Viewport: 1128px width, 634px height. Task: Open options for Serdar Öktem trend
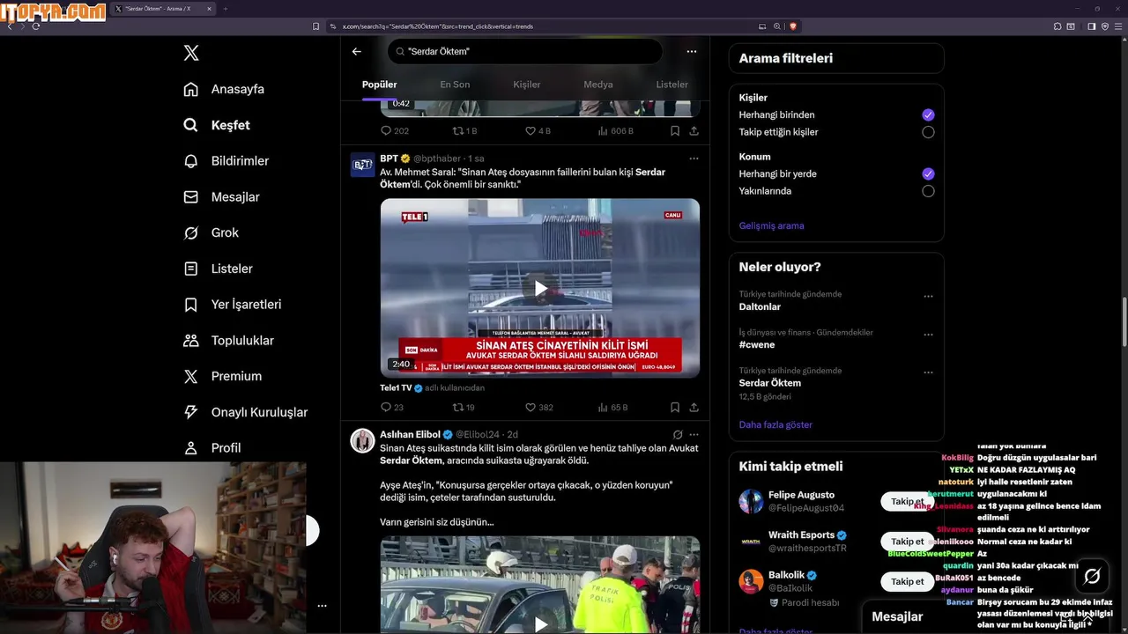pyautogui.click(x=928, y=372)
